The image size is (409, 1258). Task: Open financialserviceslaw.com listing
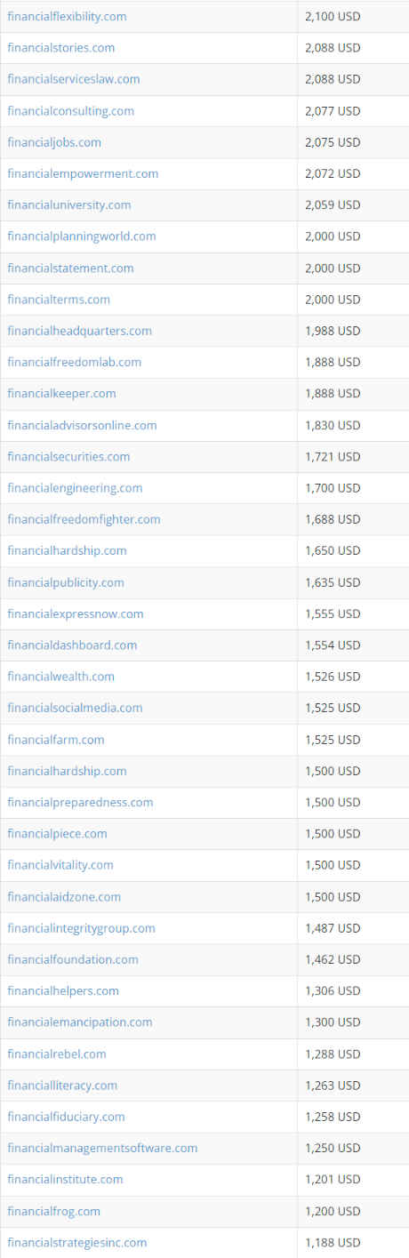(x=74, y=79)
